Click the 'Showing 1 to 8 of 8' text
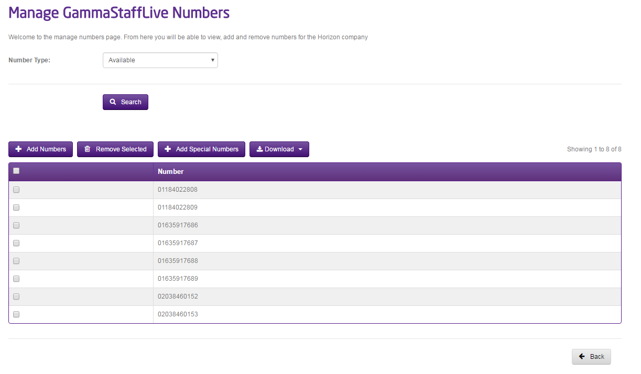The width and height of the screenshot is (641, 374). (594, 149)
